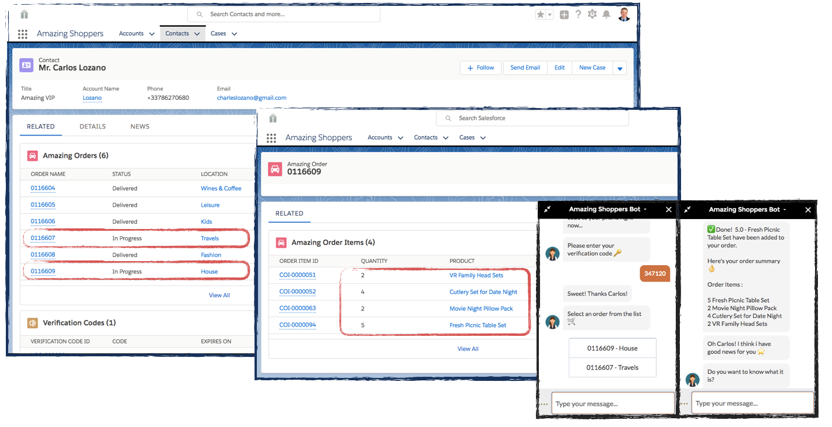Choose '0116609 - House' in the bot chat

pyautogui.click(x=613, y=348)
